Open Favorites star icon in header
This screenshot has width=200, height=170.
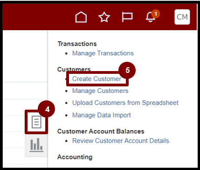[x=104, y=17]
